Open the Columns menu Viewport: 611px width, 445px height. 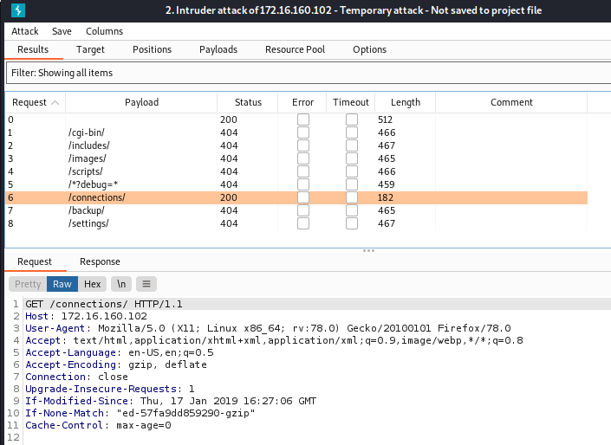point(104,31)
